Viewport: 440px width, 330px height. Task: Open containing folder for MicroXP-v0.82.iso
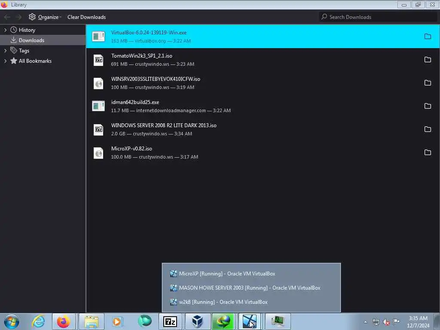pos(428,153)
